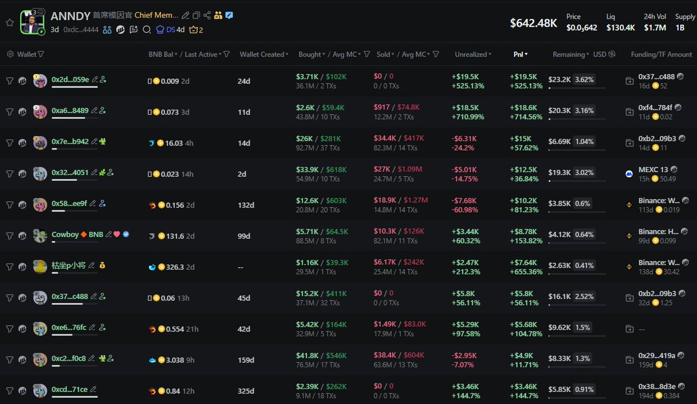697x404 pixels.
Task: Click the filter funnel on wallet 0x2d...059e row
Action: tap(9, 81)
